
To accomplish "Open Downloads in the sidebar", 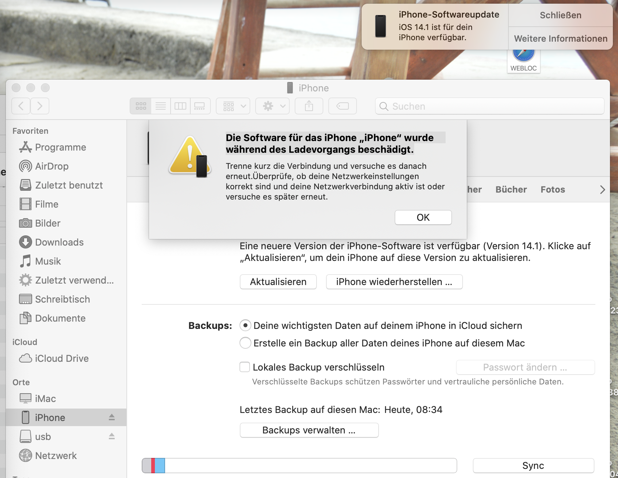I will pyautogui.click(x=66, y=242).
